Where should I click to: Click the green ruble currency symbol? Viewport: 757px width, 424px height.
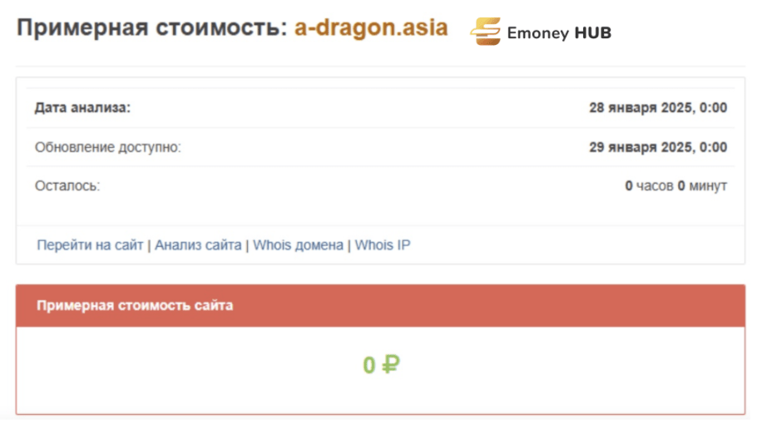(391, 365)
